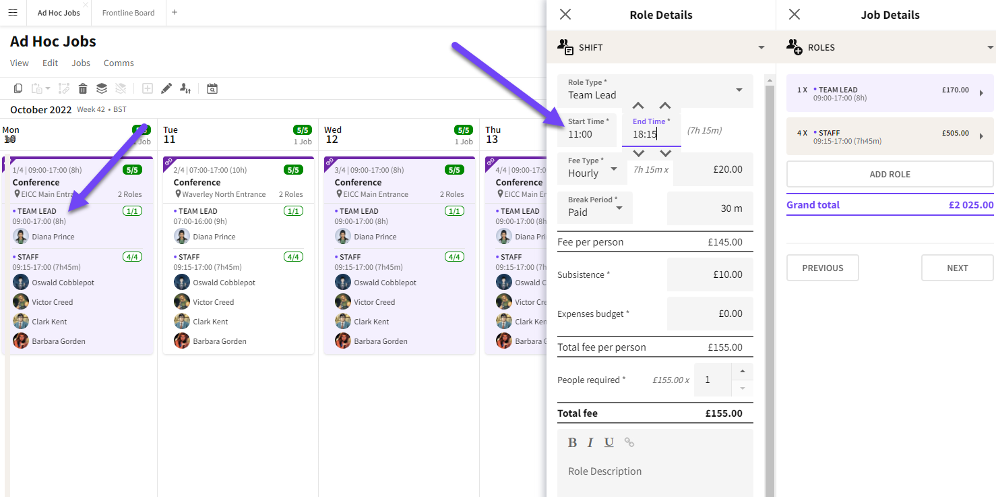The height and width of the screenshot is (497, 996).
Task: Open the Role Type dropdown
Action: 739,90
